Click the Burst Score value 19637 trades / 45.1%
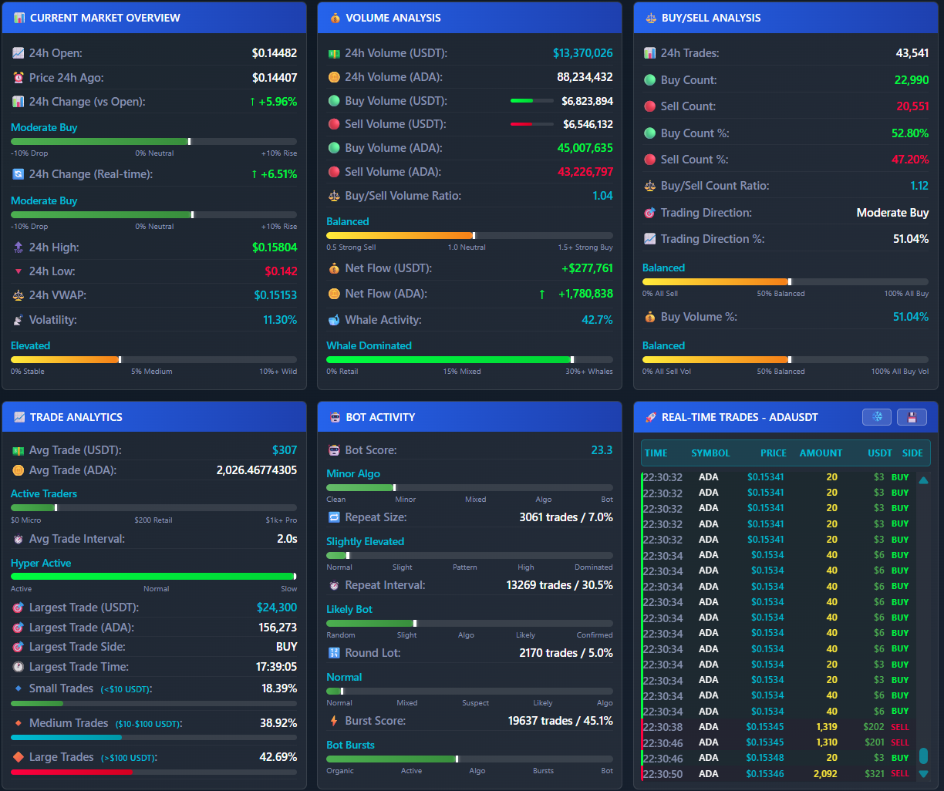The width and height of the screenshot is (944, 791). click(561, 721)
